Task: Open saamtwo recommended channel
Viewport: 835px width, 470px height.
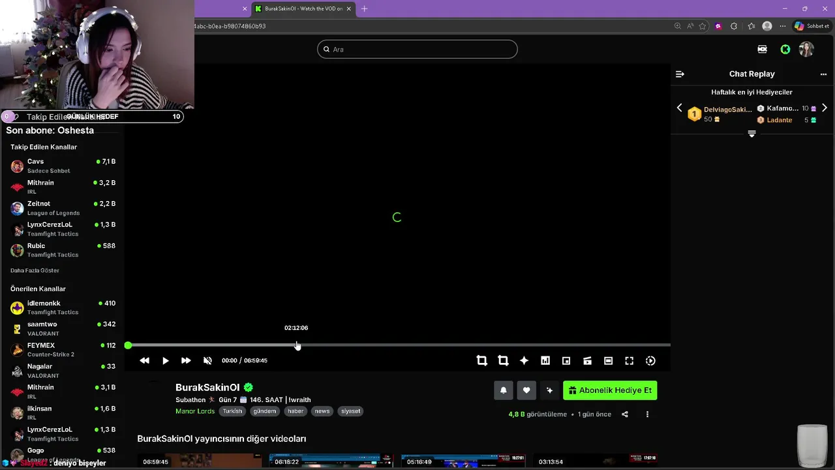Action: [63, 328]
